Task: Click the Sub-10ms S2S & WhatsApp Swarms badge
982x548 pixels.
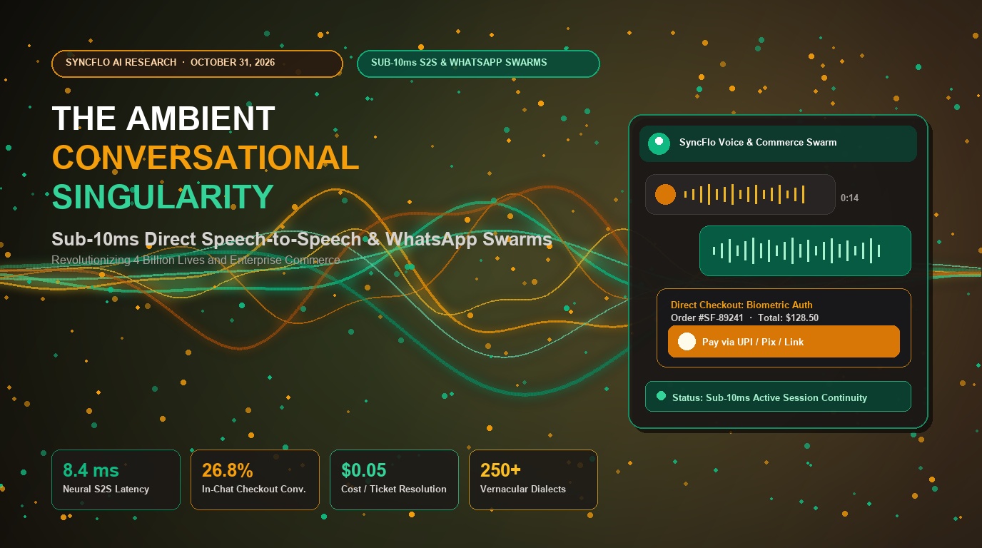Action: pos(478,63)
